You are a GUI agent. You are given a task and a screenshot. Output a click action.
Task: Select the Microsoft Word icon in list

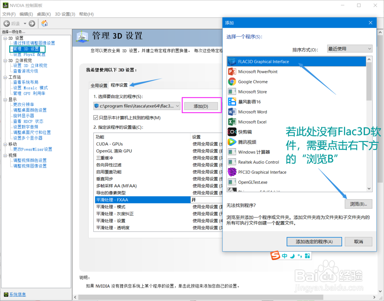pos(232,112)
